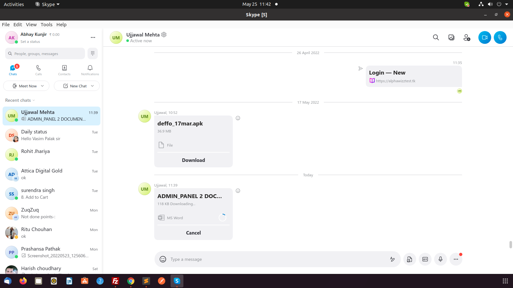React to deffo_17mar.apk message with smiley
Image resolution: width=513 pixels, height=288 pixels.
coord(238,118)
